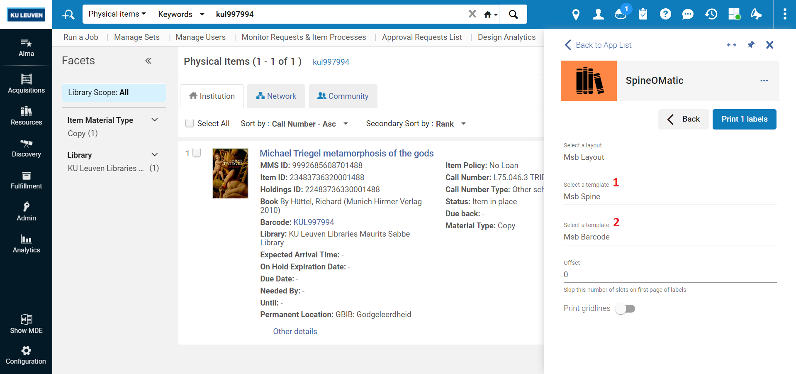Viewport: 796px width, 374px height.
Task: Check the Select All checkbox
Action: coord(190,123)
